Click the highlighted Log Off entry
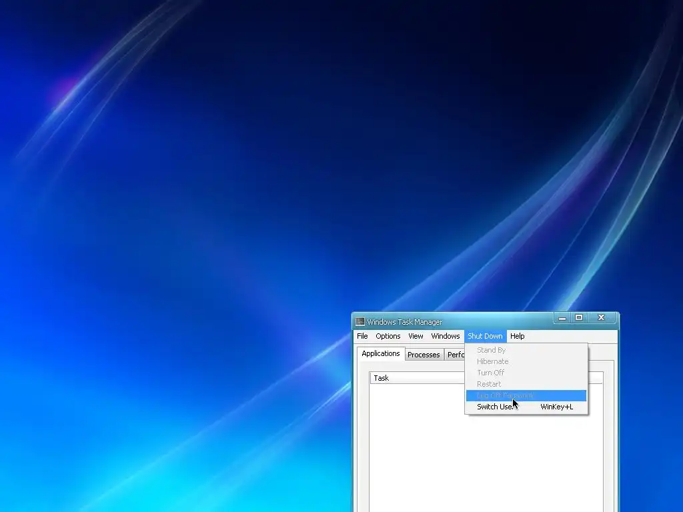 pyautogui.click(x=526, y=395)
